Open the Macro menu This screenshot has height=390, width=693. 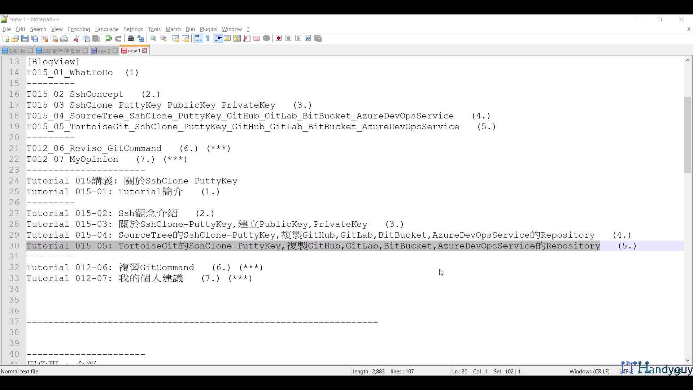point(173,29)
